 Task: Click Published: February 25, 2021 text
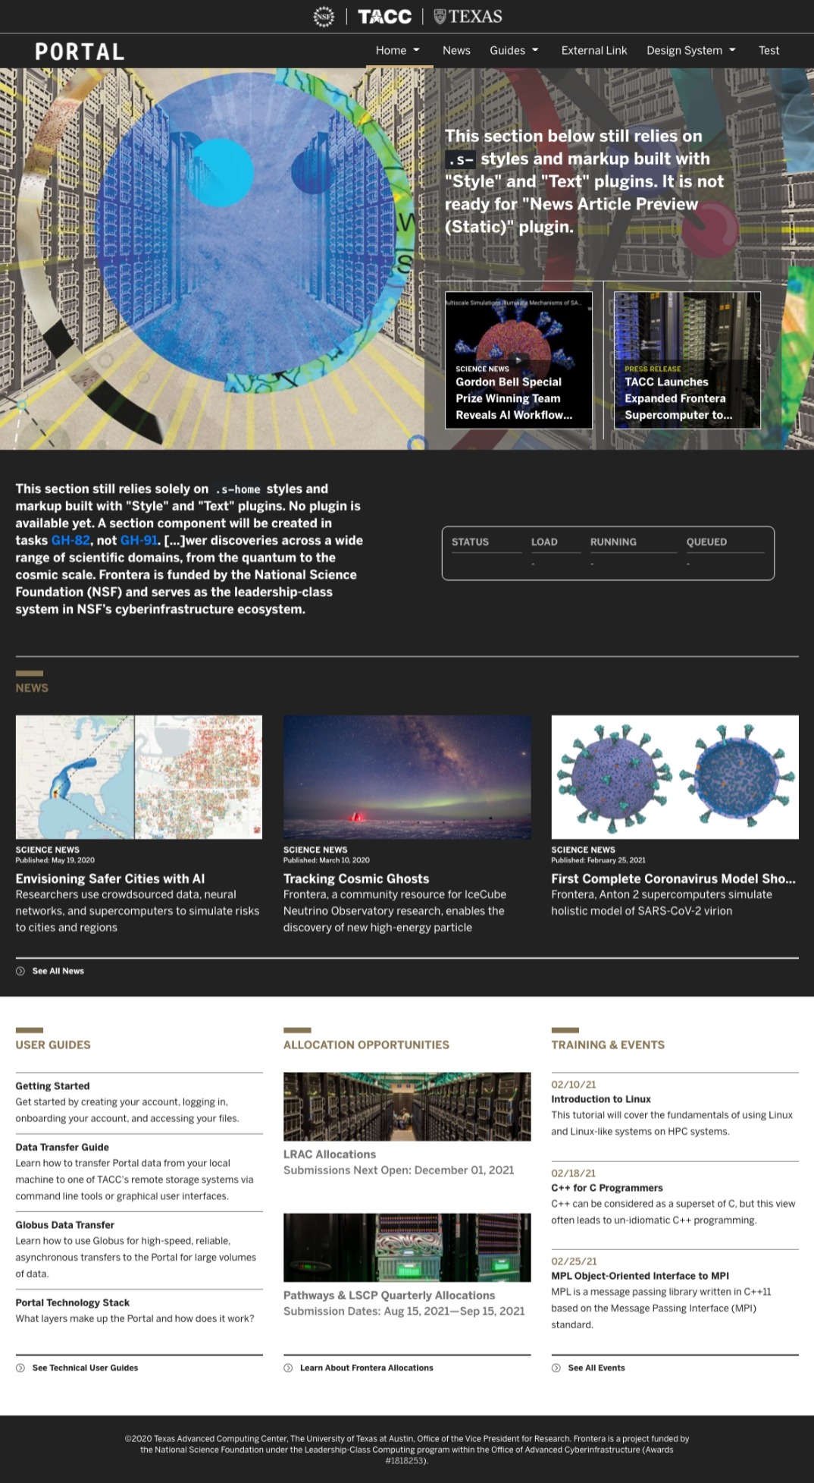point(599,860)
